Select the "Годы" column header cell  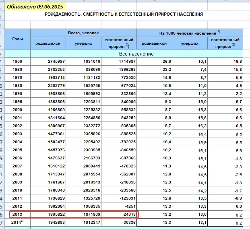click(17, 39)
